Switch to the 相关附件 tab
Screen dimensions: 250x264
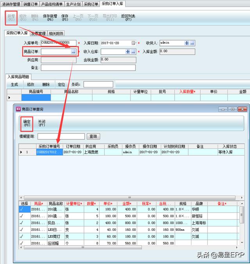point(56,34)
